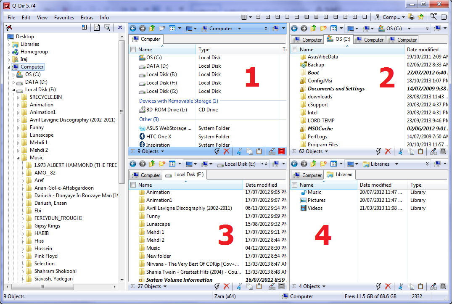
Task: Open the Favorites menu
Action: click(64, 18)
